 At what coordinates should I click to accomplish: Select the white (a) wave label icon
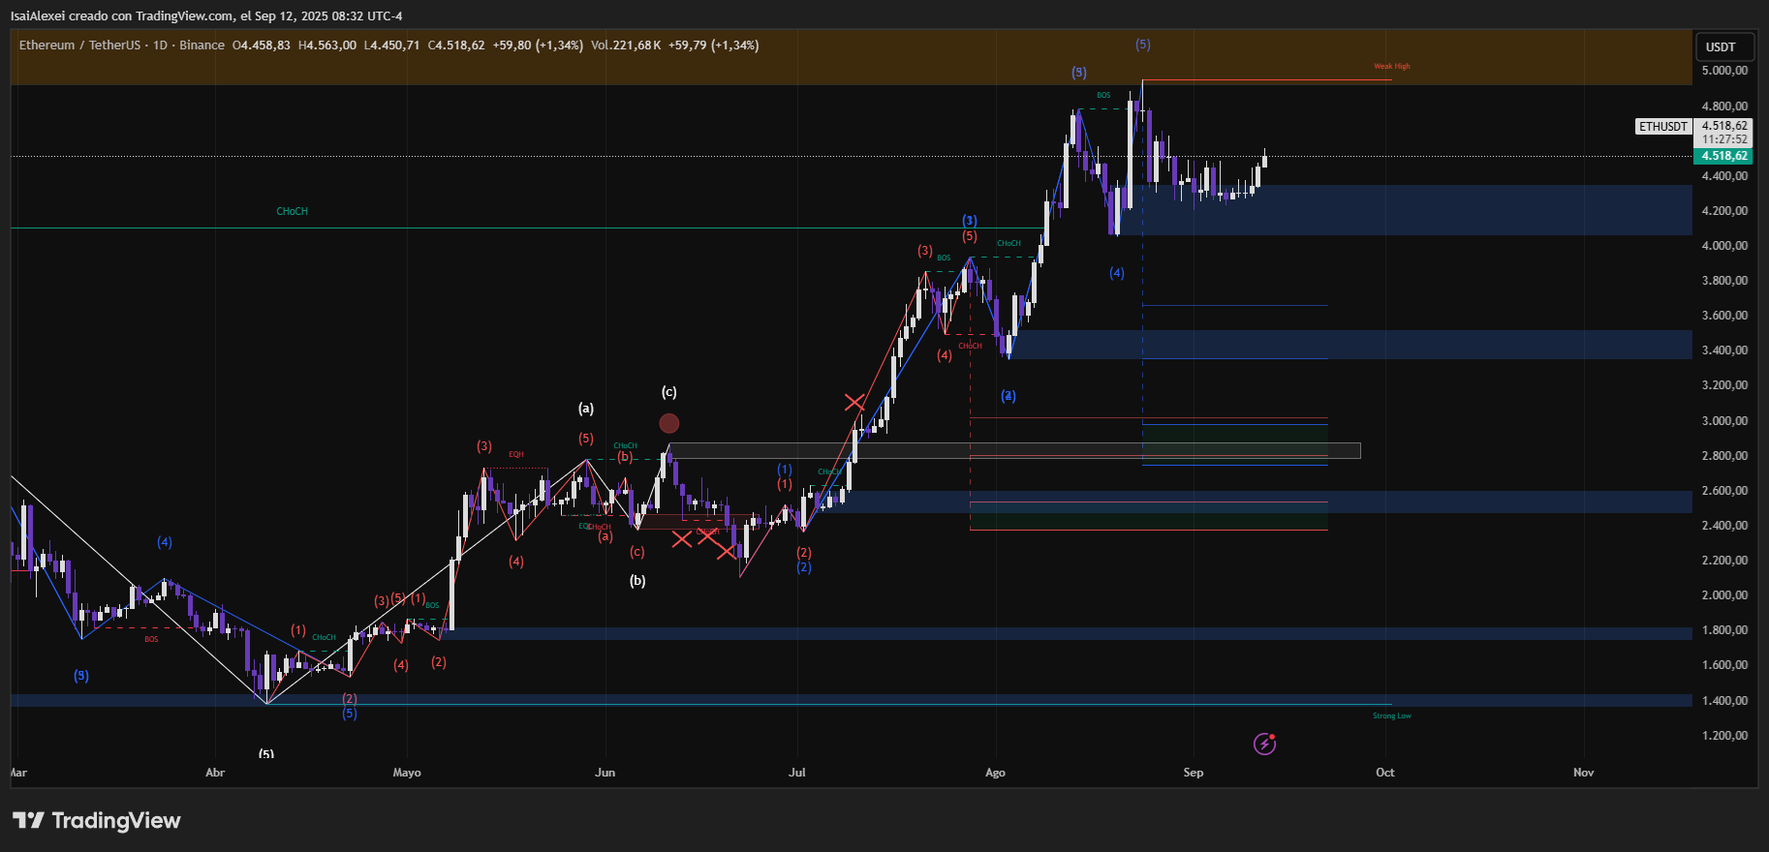click(586, 409)
